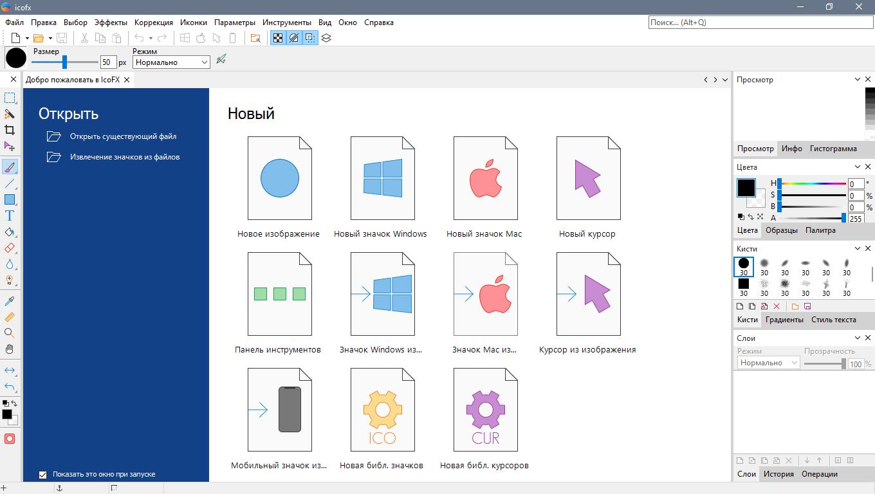Open the Эффекты menu

click(111, 23)
